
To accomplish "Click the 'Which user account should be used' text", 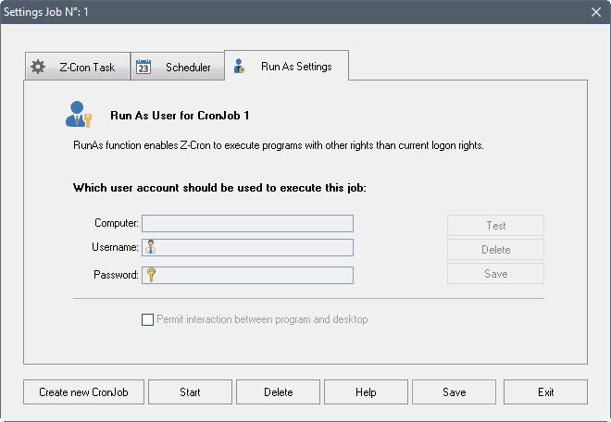I will (219, 188).
